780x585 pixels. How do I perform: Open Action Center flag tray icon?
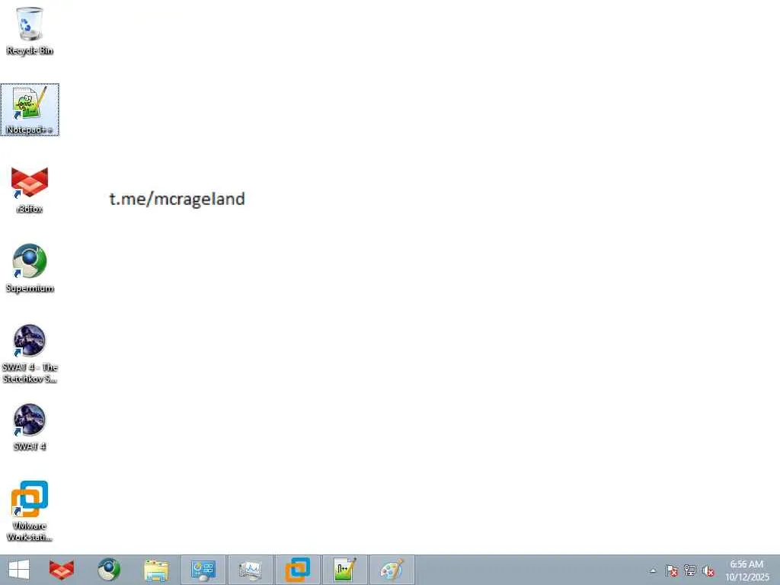tap(672, 571)
